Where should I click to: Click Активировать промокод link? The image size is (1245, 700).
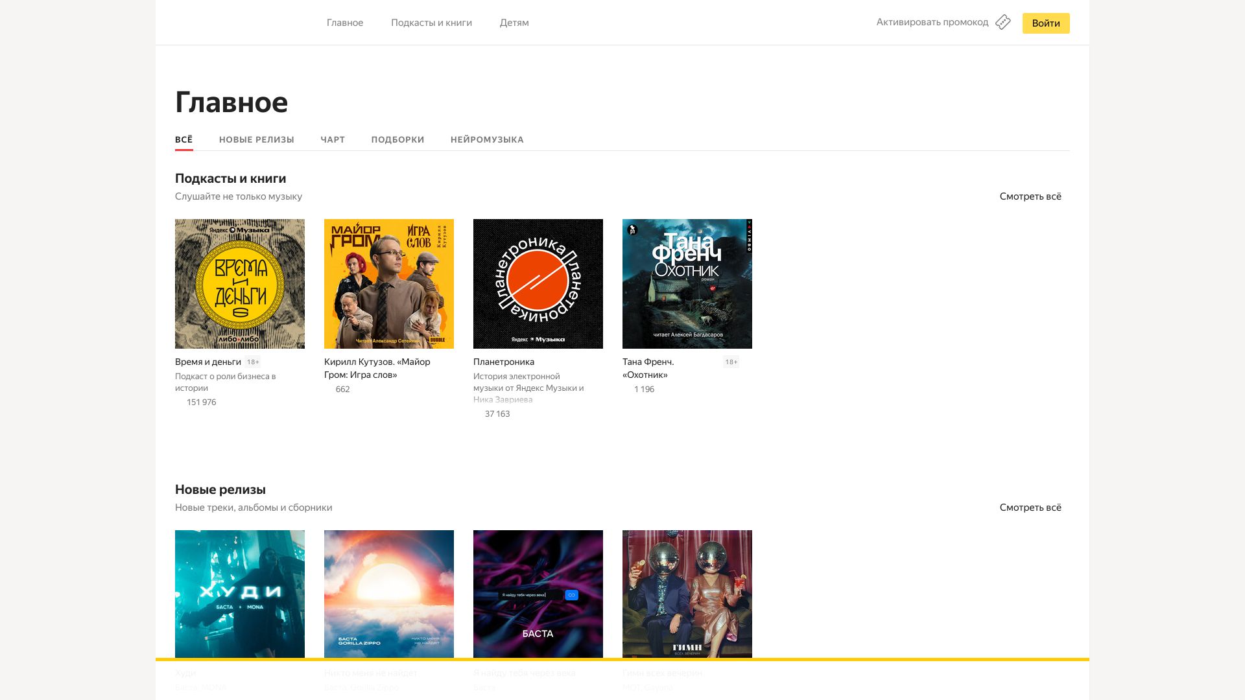[932, 22]
